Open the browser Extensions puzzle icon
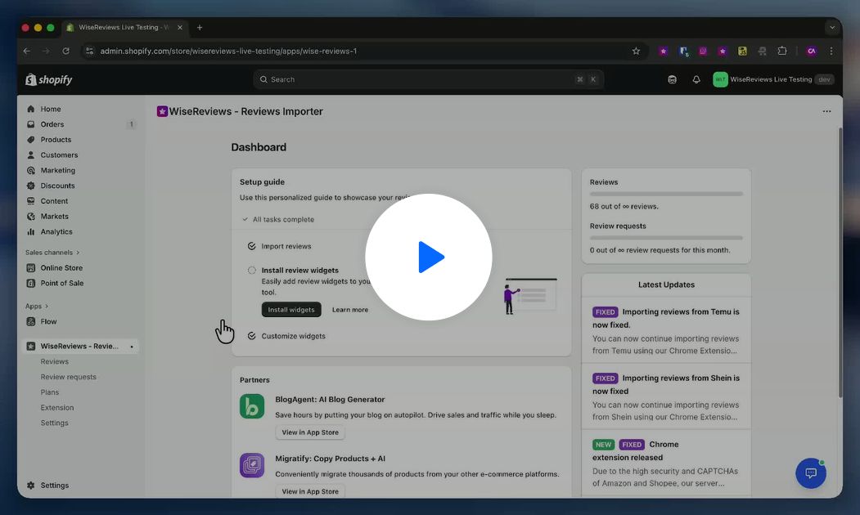Screen dimensions: 860x515 click(x=782, y=51)
